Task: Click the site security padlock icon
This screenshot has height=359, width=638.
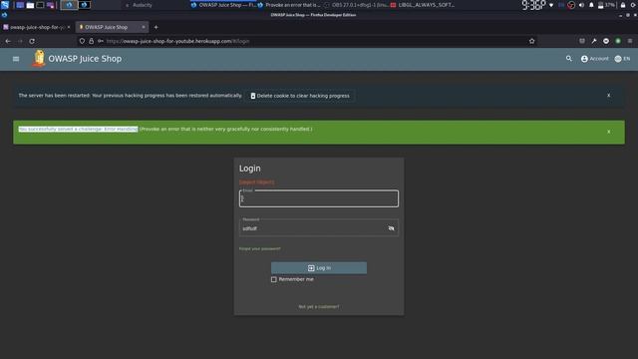Action: click(91, 41)
